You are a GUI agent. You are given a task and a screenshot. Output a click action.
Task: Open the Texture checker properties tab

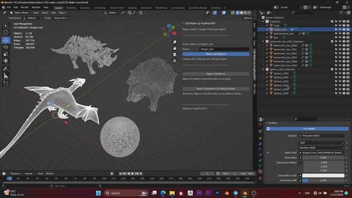[x=260, y=178]
